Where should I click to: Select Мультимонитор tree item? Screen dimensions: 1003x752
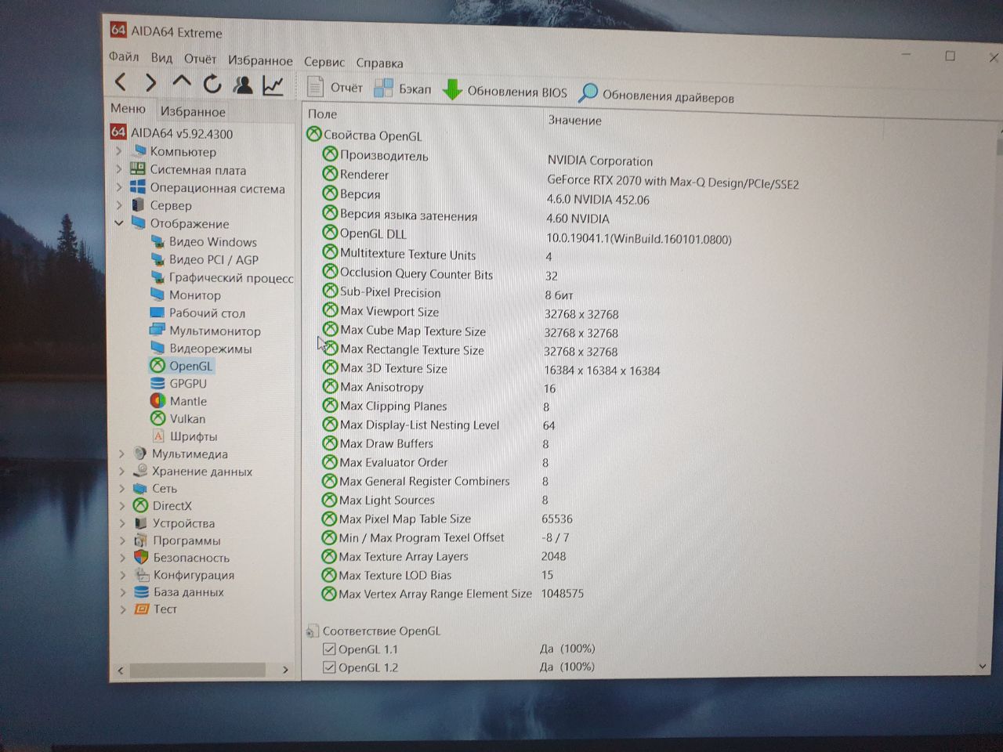coord(205,331)
